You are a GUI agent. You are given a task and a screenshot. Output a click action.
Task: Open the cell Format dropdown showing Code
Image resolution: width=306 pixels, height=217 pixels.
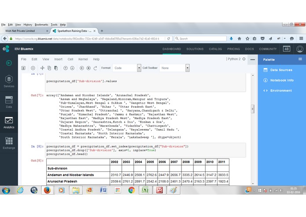click(127, 68)
